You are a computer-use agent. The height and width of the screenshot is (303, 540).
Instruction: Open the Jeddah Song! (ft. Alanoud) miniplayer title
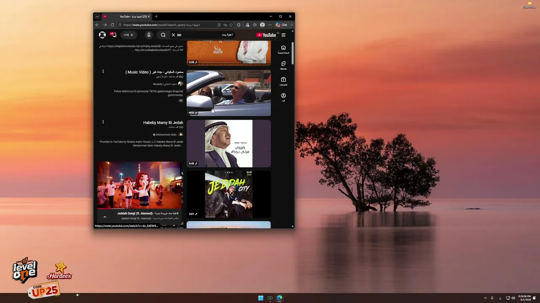click(x=148, y=213)
